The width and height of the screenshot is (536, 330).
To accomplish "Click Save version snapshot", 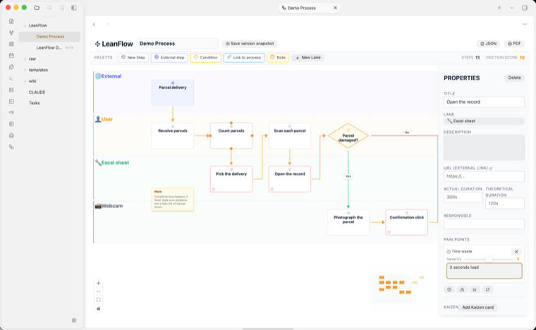I will pos(250,44).
